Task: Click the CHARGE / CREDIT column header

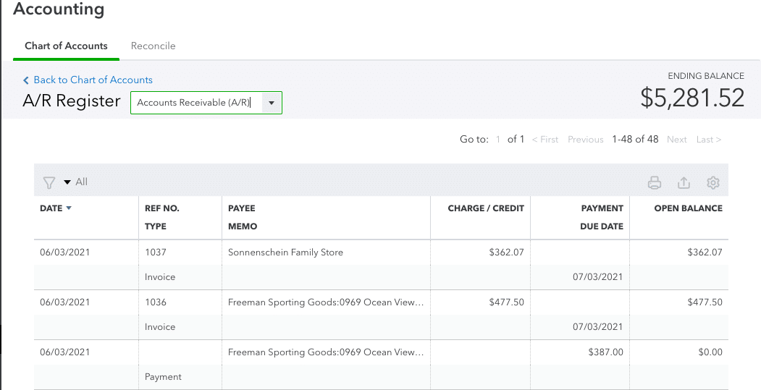Action: click(x=486, y=208)
